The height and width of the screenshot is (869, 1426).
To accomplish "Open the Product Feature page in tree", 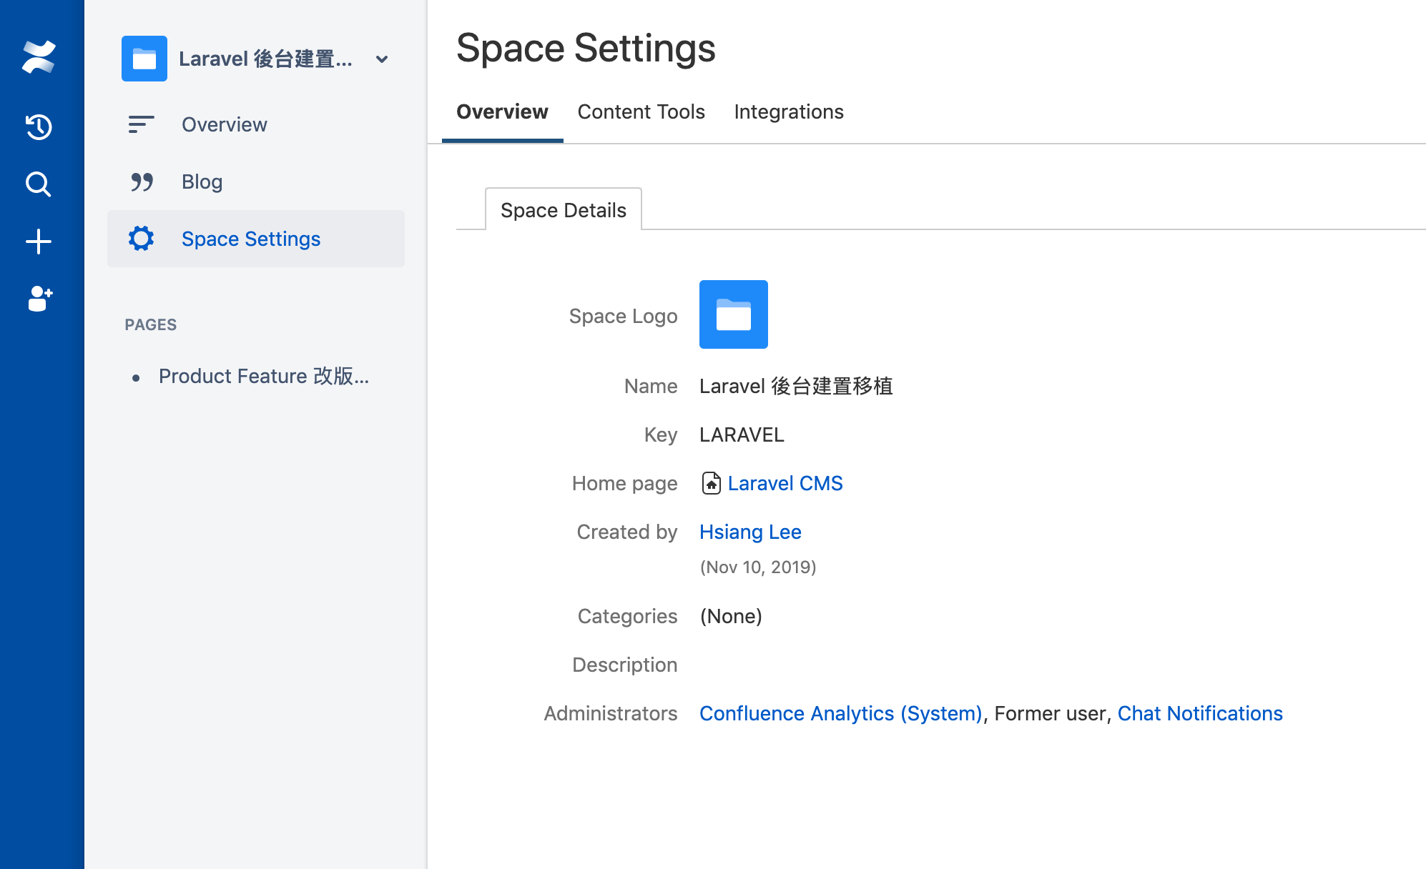I will coord(263,376).
